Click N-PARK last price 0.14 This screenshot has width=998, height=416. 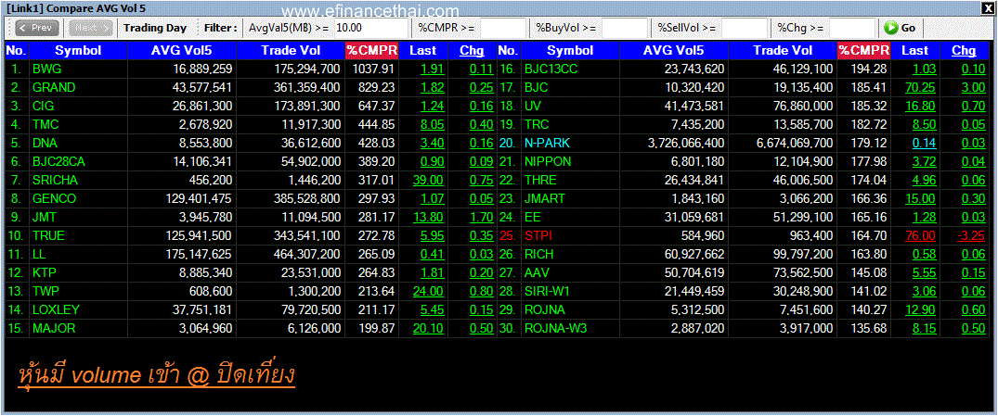924,144
